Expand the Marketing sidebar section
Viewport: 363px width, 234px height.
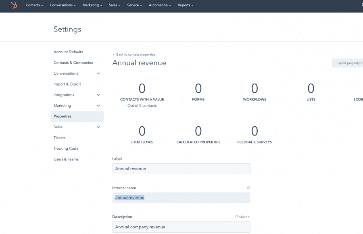point(98,106)
